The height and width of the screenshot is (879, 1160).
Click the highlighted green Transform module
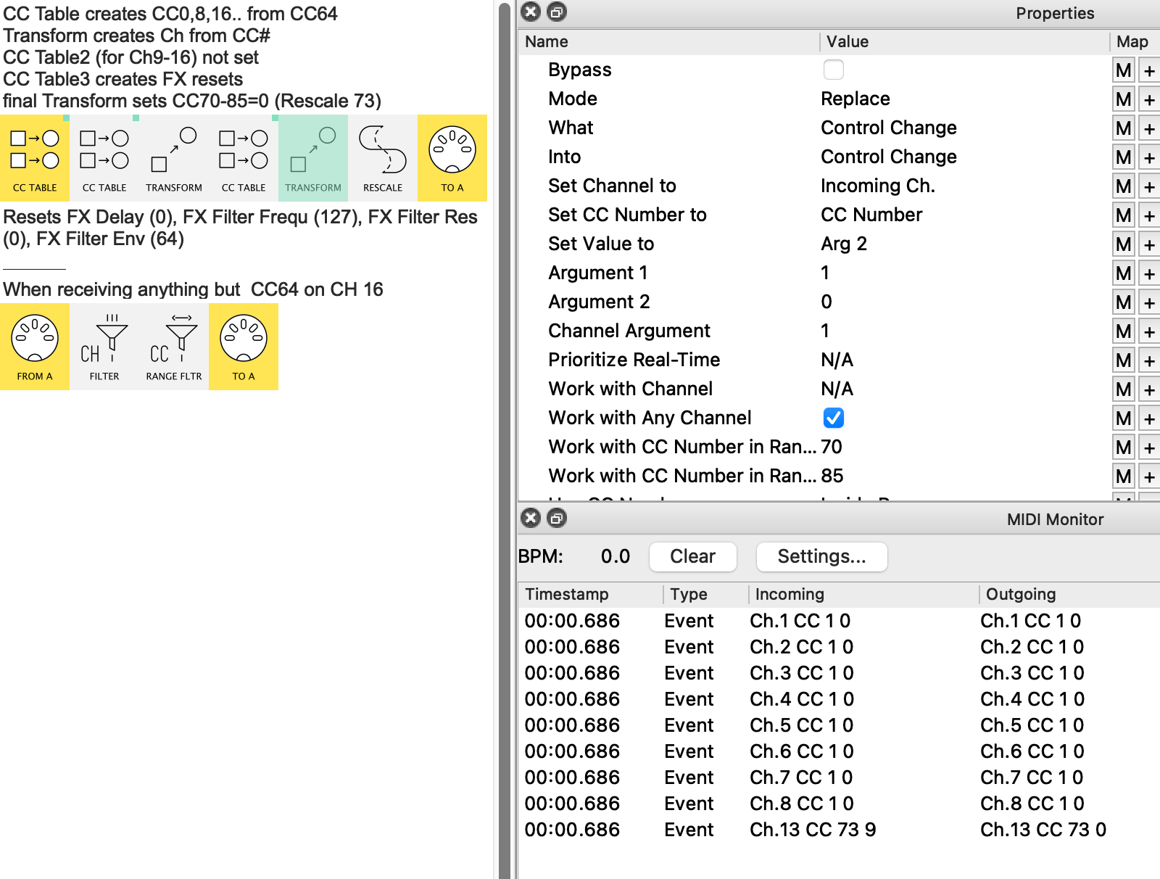coord(313,158)
